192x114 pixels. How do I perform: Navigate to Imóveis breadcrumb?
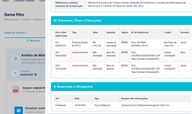coord(26,19)
